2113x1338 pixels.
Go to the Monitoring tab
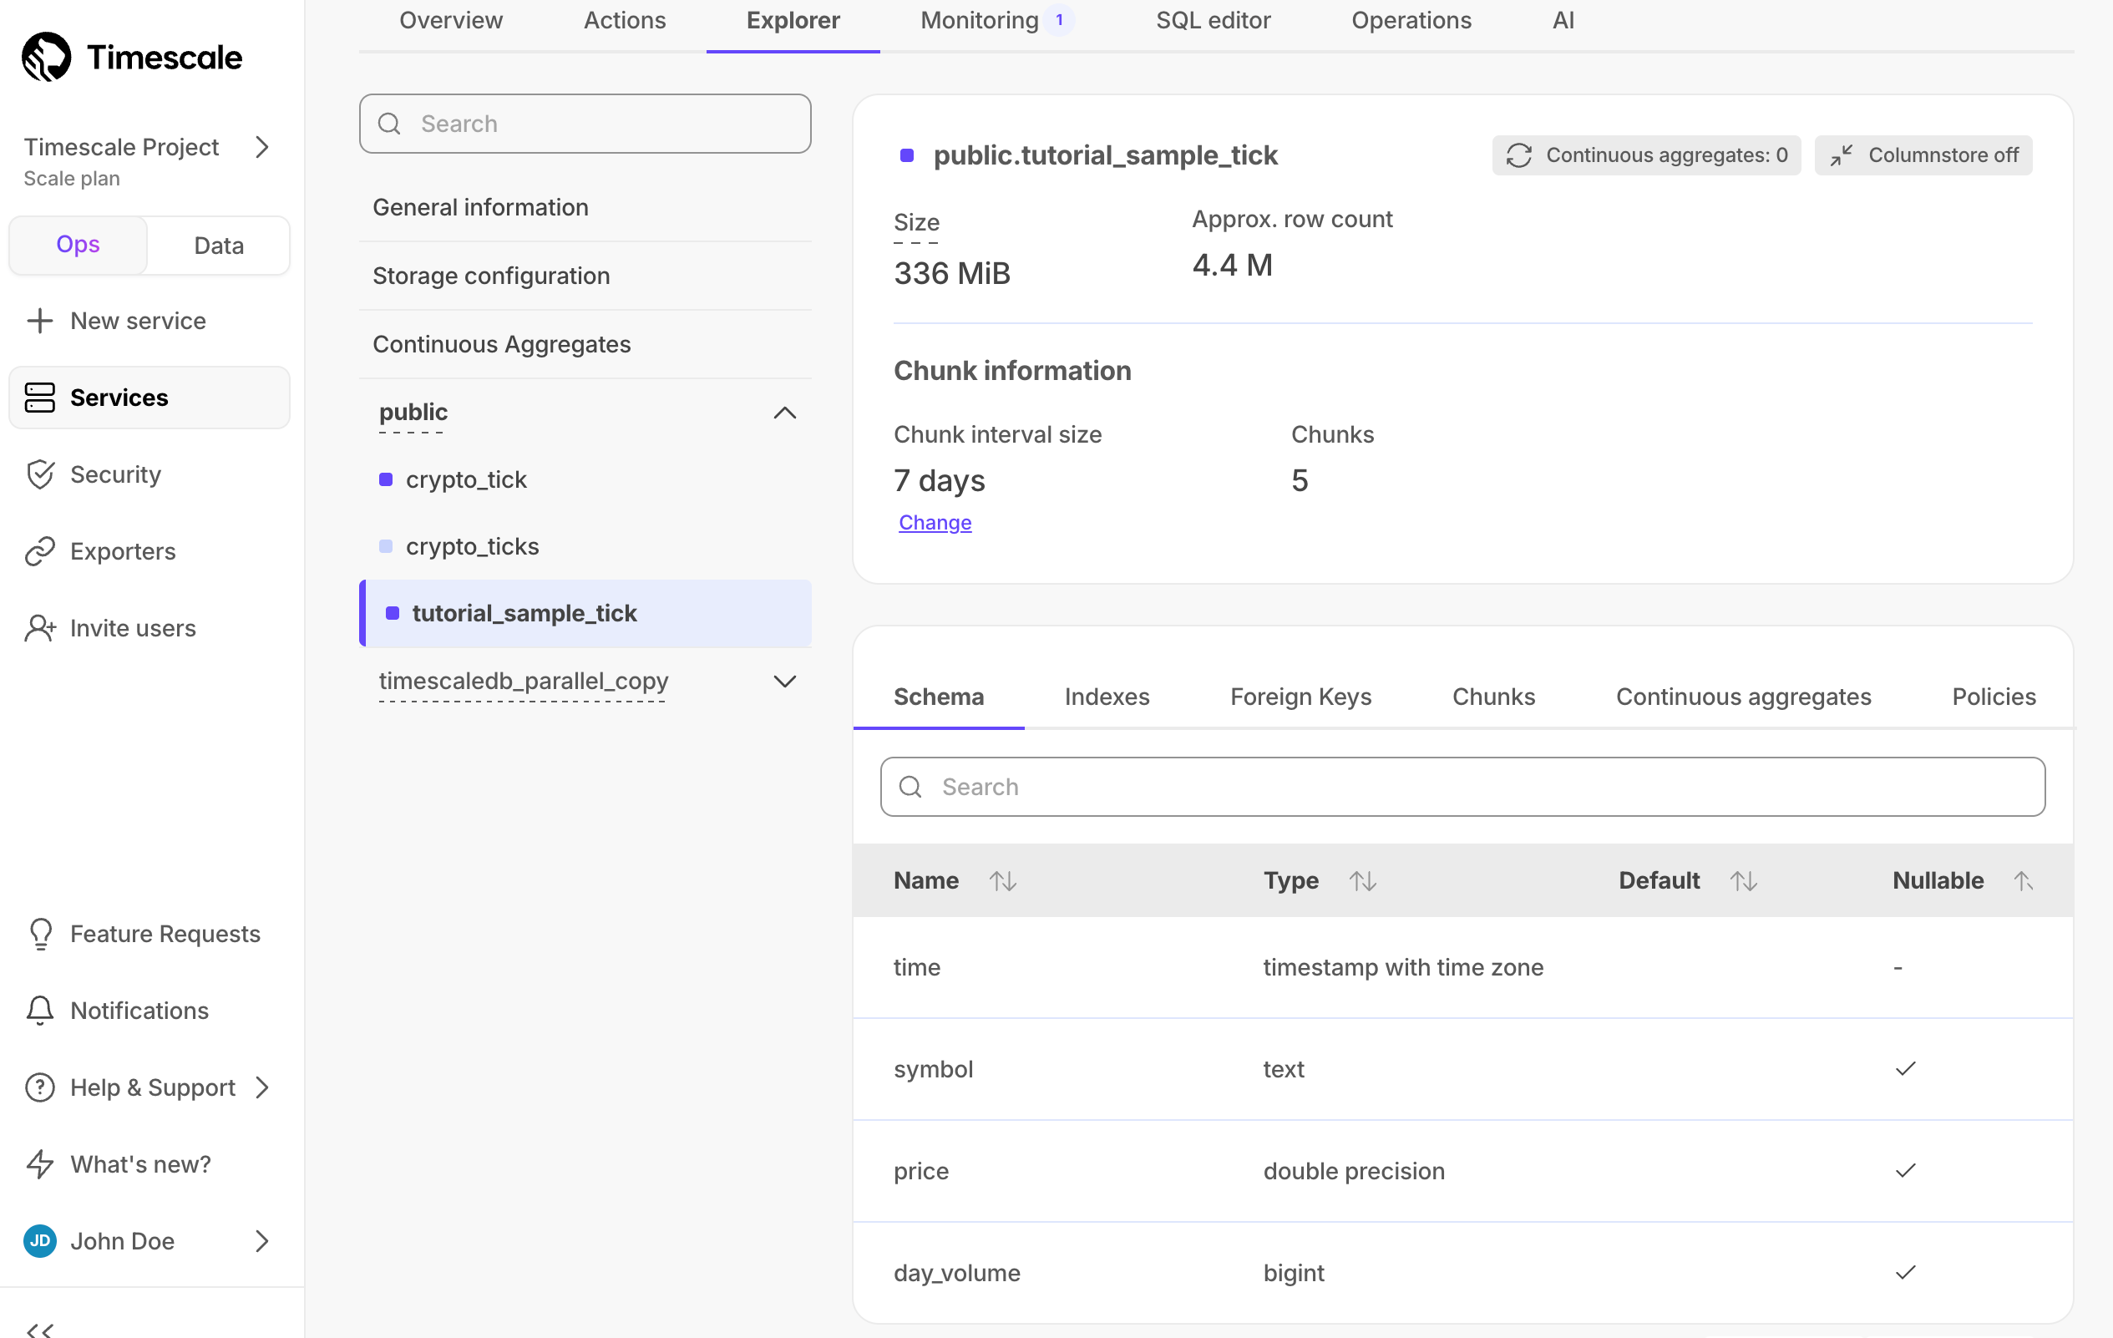[x=980, y=20]
